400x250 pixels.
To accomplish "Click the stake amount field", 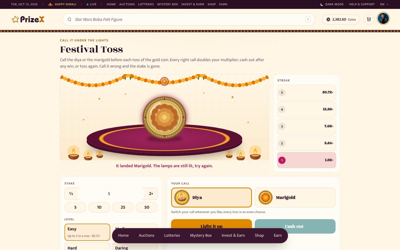I will point(111,194).
